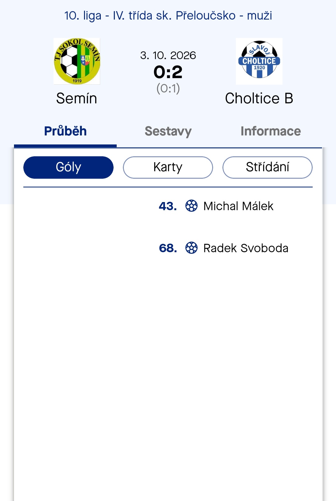
Task: Click the goal ball icon beside Radek Svoboda
Action: (x=191, y=248)
